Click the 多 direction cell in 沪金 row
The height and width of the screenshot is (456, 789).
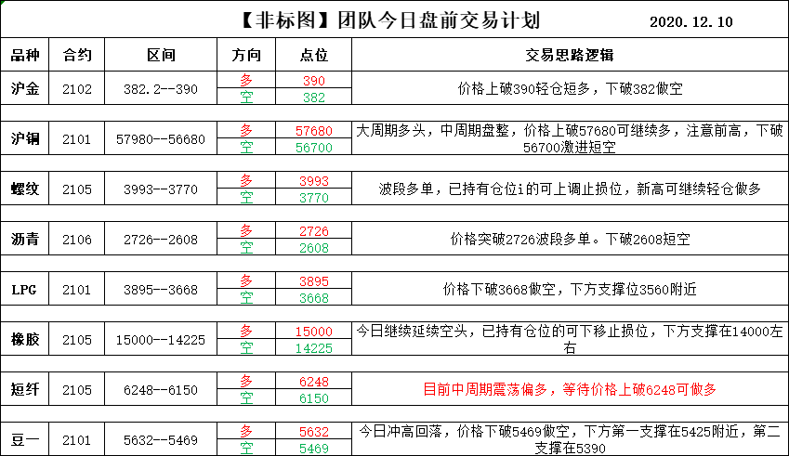pyautogui.click(x=246, y=80)
